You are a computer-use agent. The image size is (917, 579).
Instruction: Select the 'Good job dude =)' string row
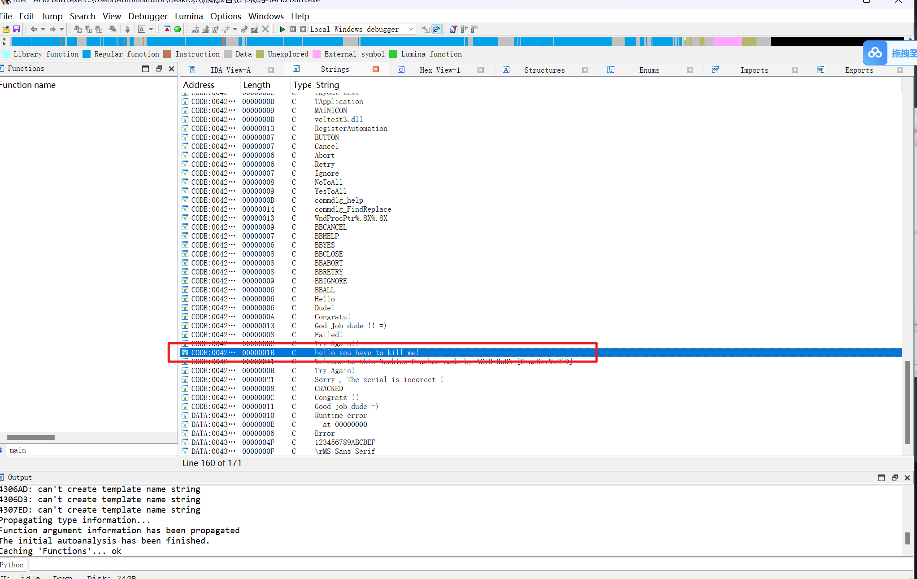pos(346,406)
